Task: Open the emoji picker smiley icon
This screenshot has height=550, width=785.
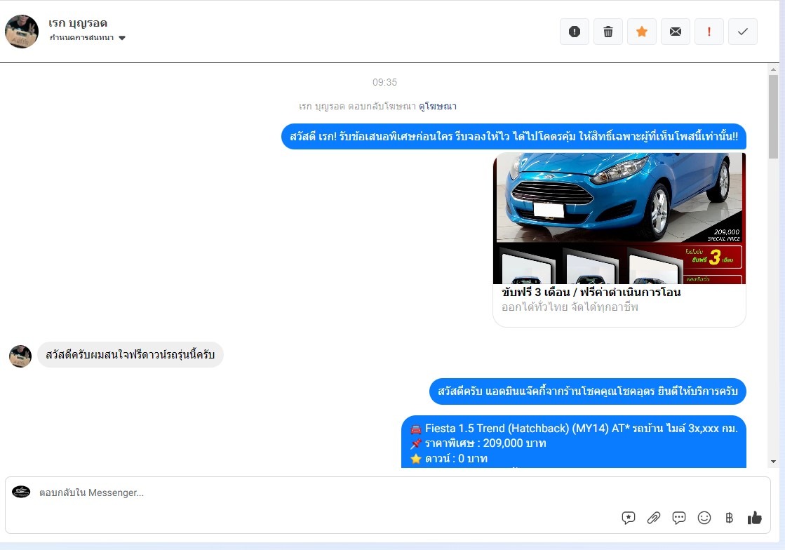Action: click(x=704, y=518)
